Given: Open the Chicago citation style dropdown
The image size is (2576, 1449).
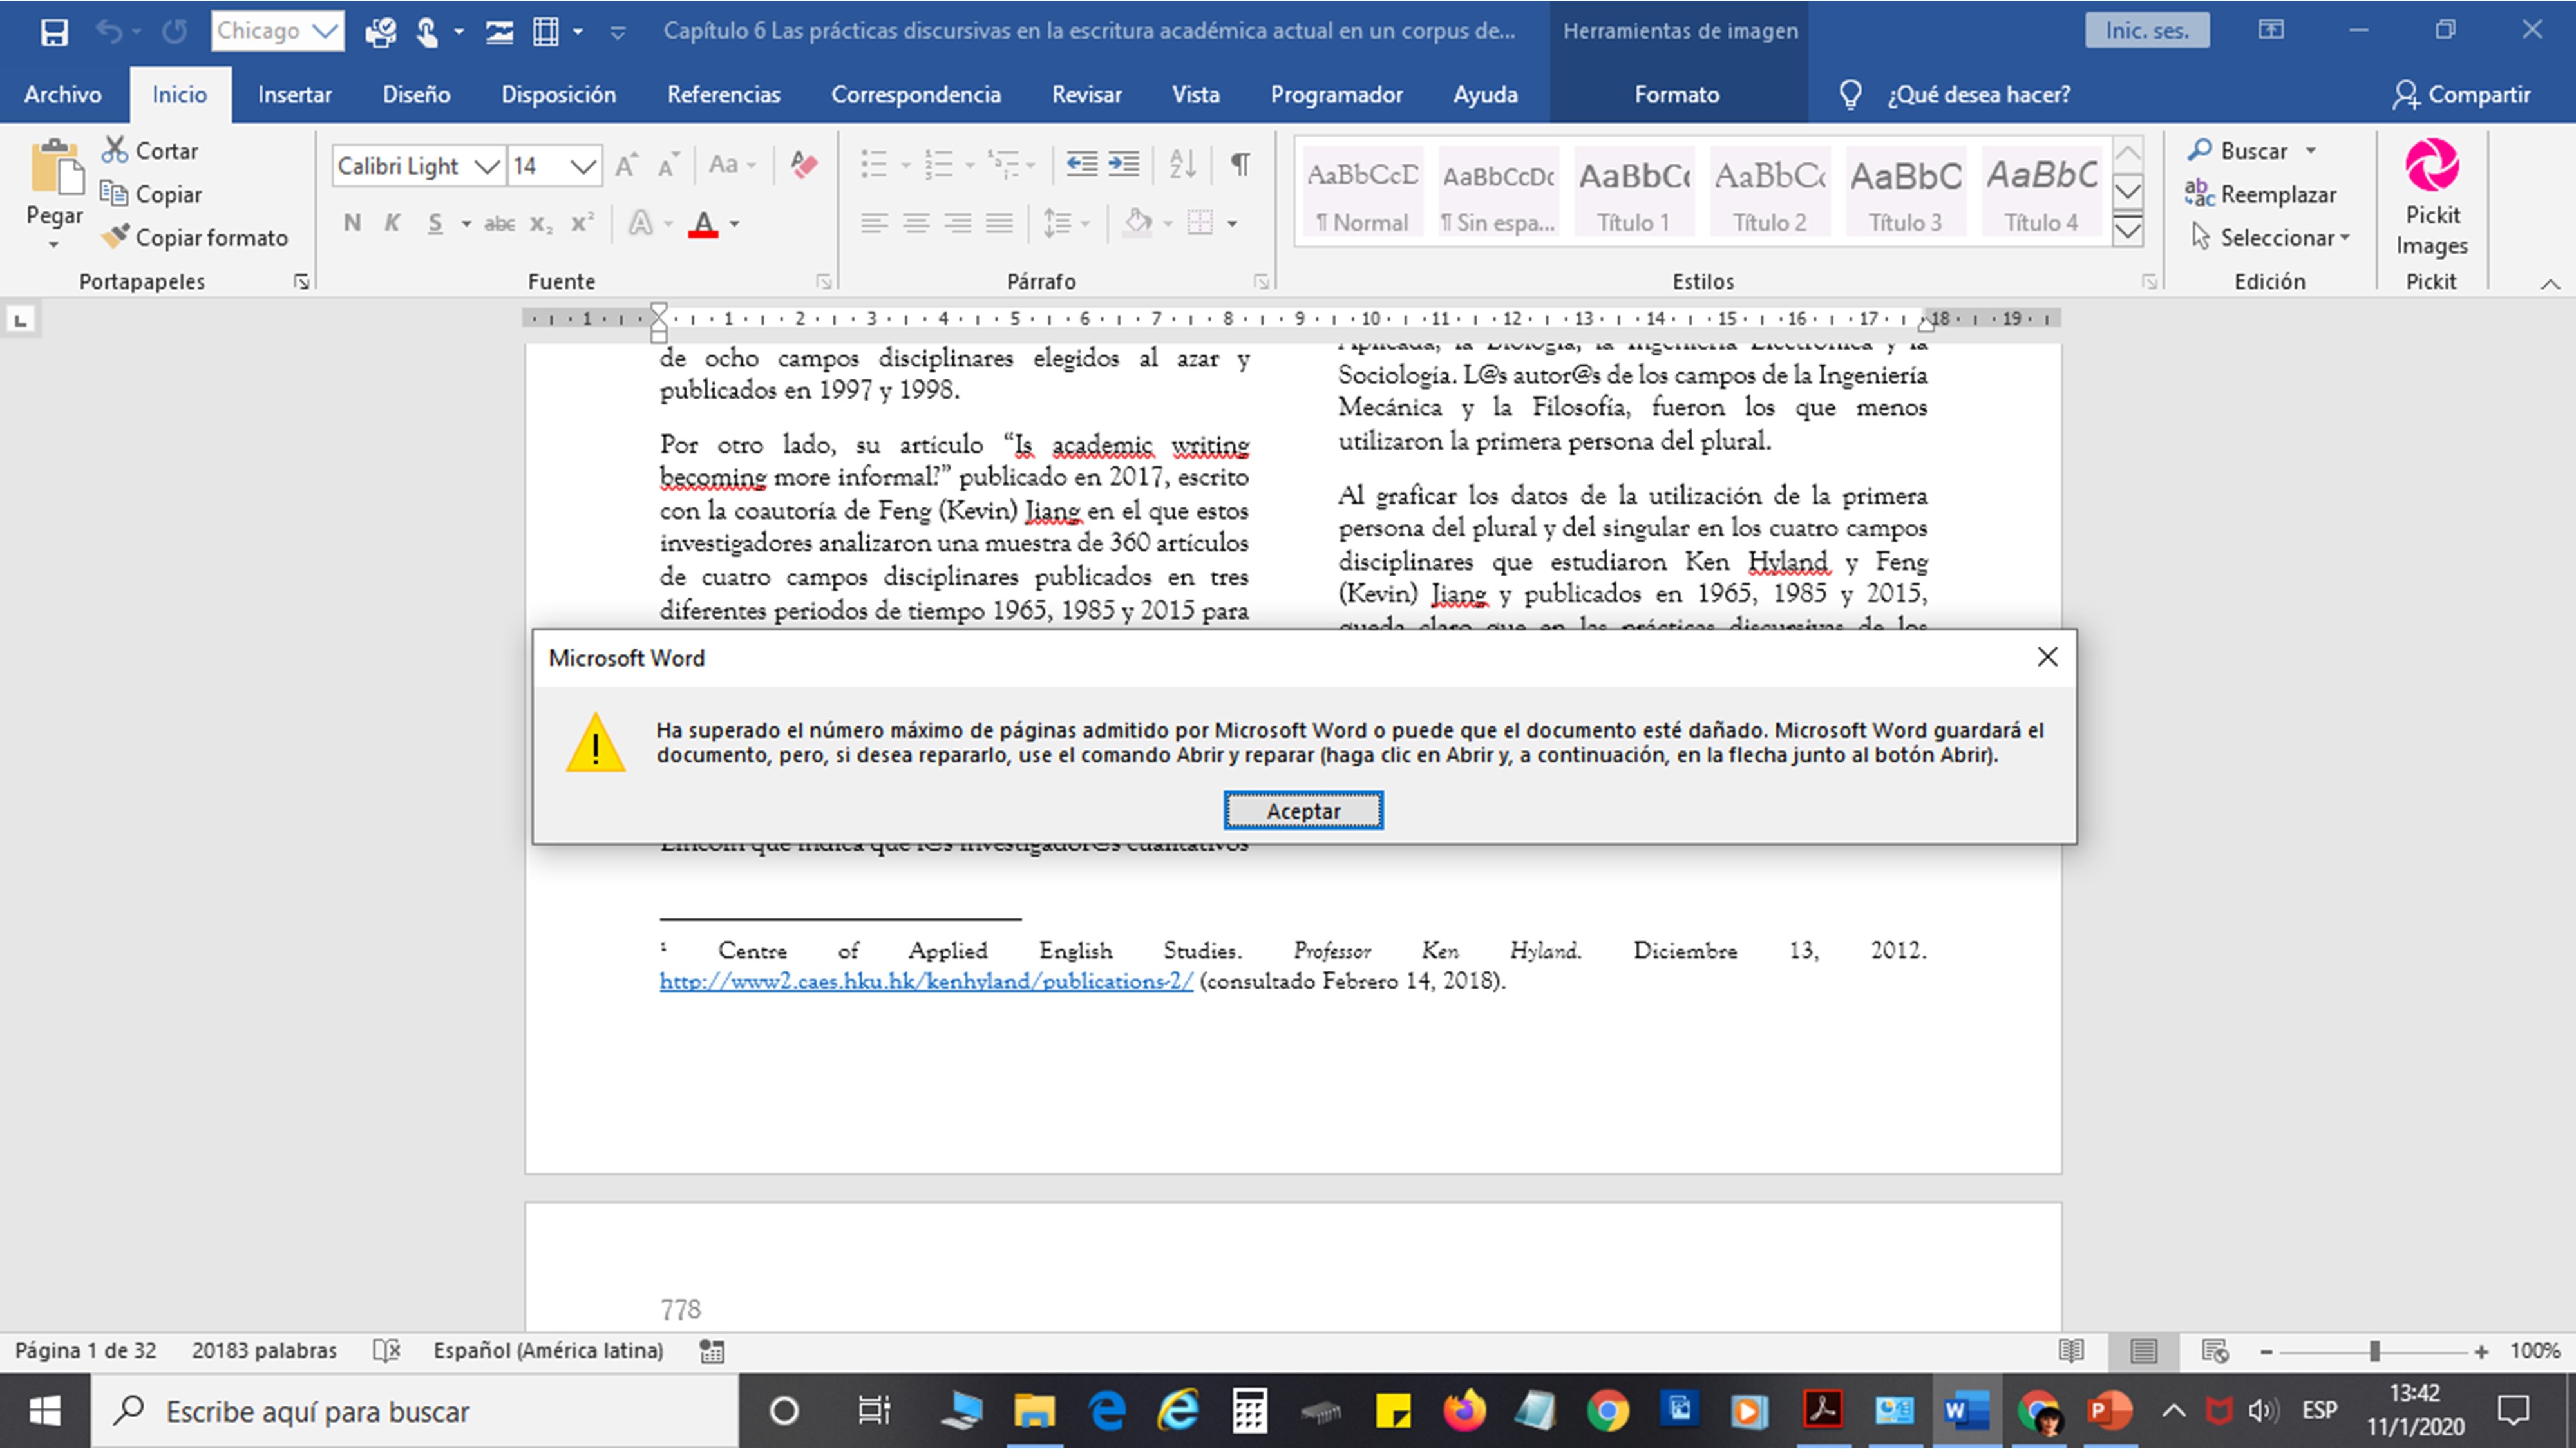Looking at the screenshot, I should [x=325, y=31].
